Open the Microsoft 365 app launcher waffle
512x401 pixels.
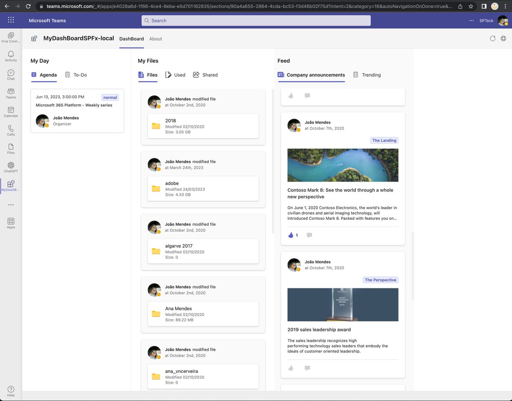coord(11,20)
